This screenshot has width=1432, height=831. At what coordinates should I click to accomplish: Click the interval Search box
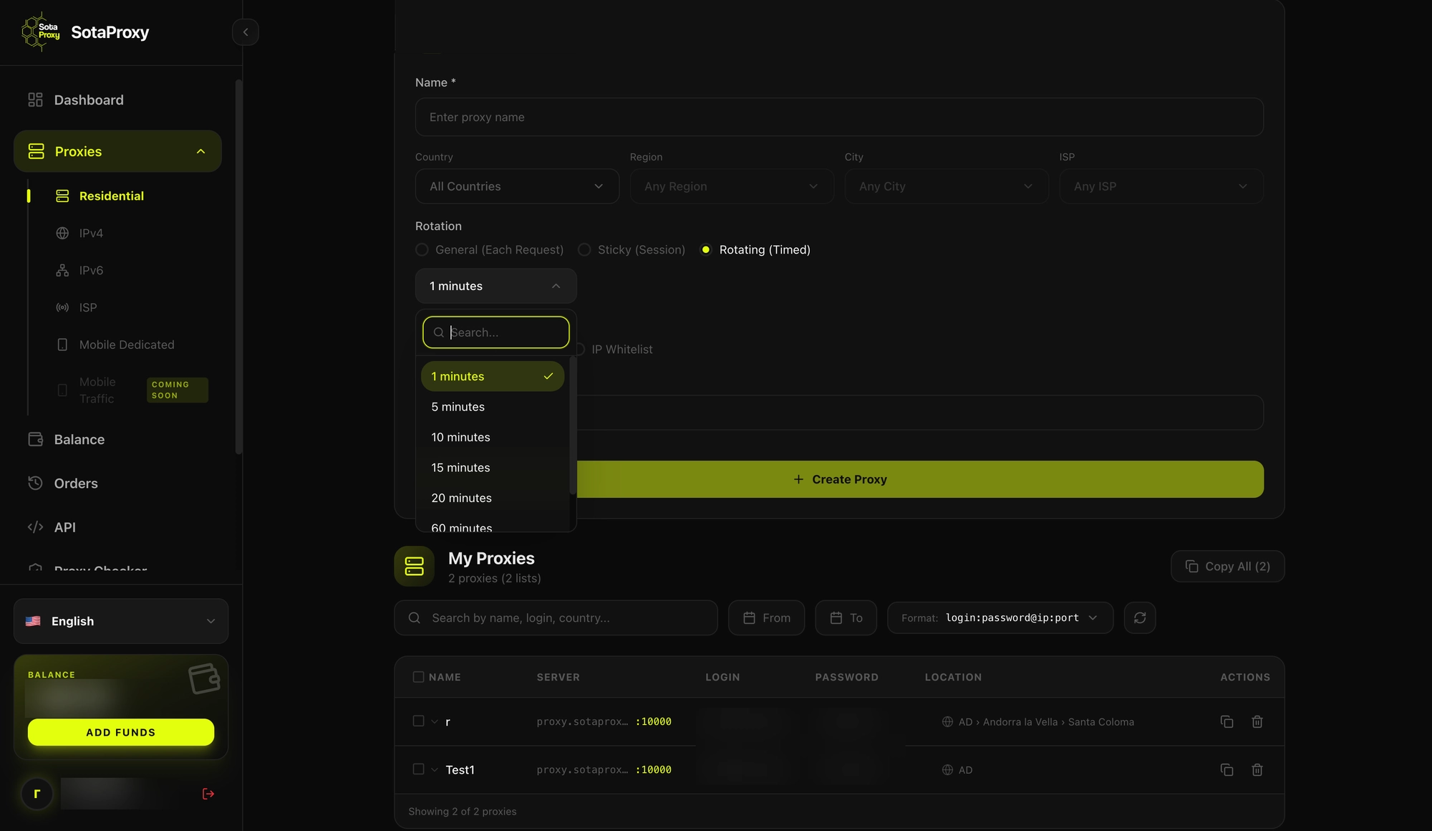tap(495, 332)
